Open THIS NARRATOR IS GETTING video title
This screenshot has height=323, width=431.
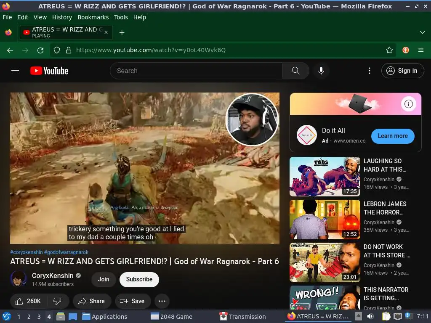386,294
